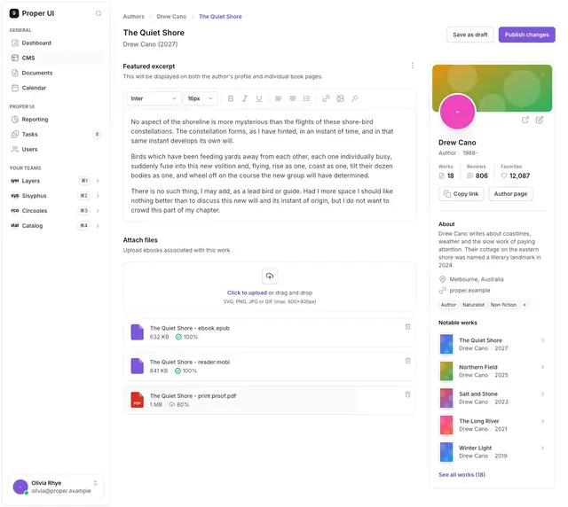Go to Authors breadcrumb

(x=133, y=17)
